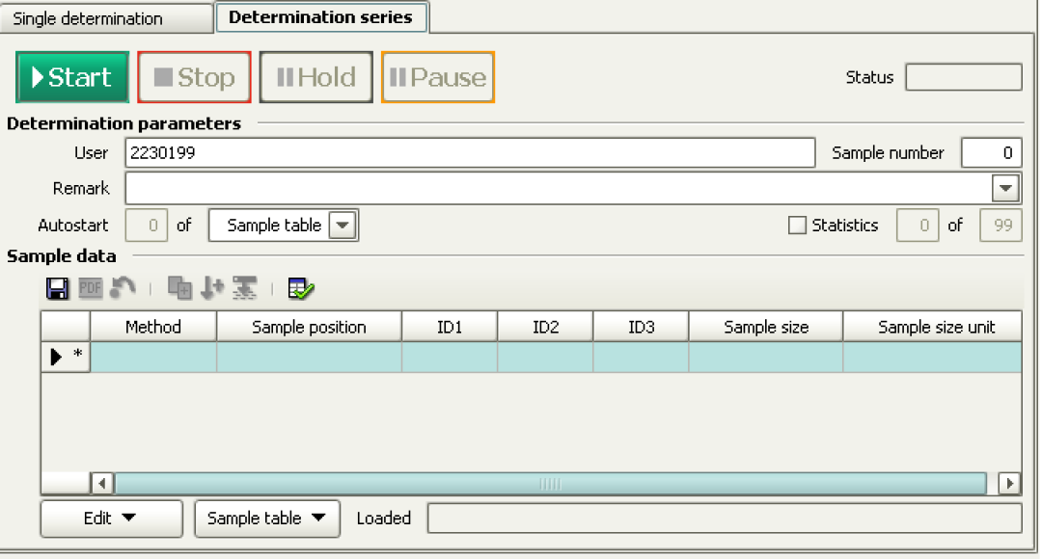
Task: Click the scroll right arrow of sample table
Action: (x=1009, y=483)
